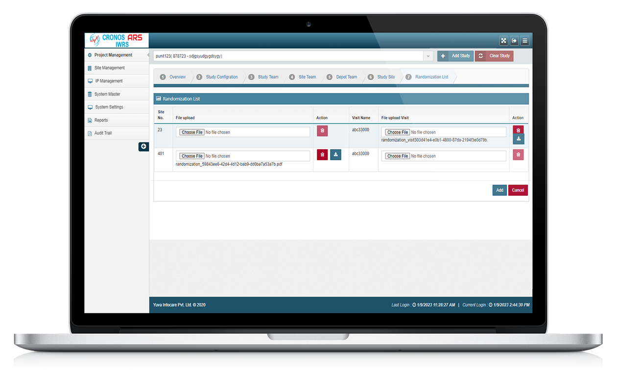
Task: Choose File for site 23 file upload
Action: tap(192, 133)
